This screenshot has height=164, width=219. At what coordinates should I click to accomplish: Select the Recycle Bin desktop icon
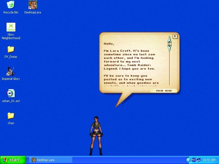(11, 7)
